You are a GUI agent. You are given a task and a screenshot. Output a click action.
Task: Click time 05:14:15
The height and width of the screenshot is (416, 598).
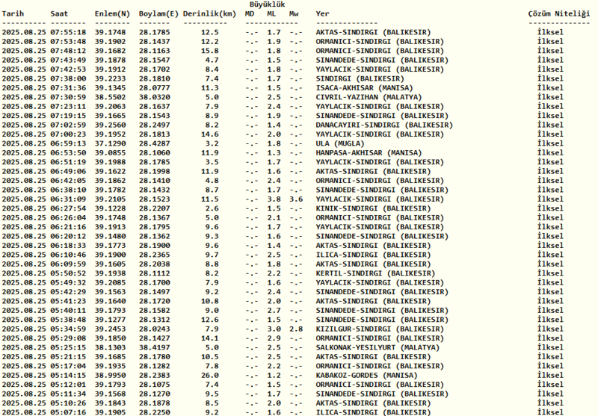point(68,376)
